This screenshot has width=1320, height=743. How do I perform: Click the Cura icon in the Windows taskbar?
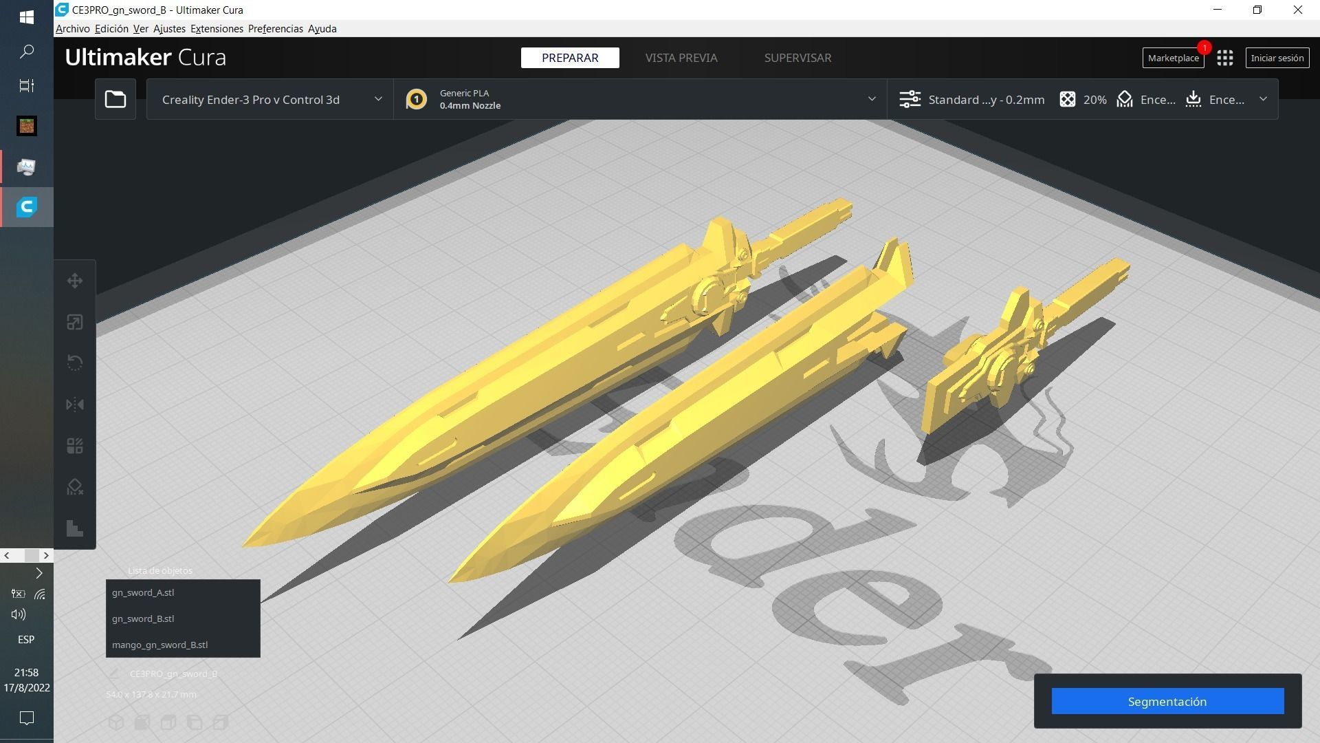(x=27, y=207)
